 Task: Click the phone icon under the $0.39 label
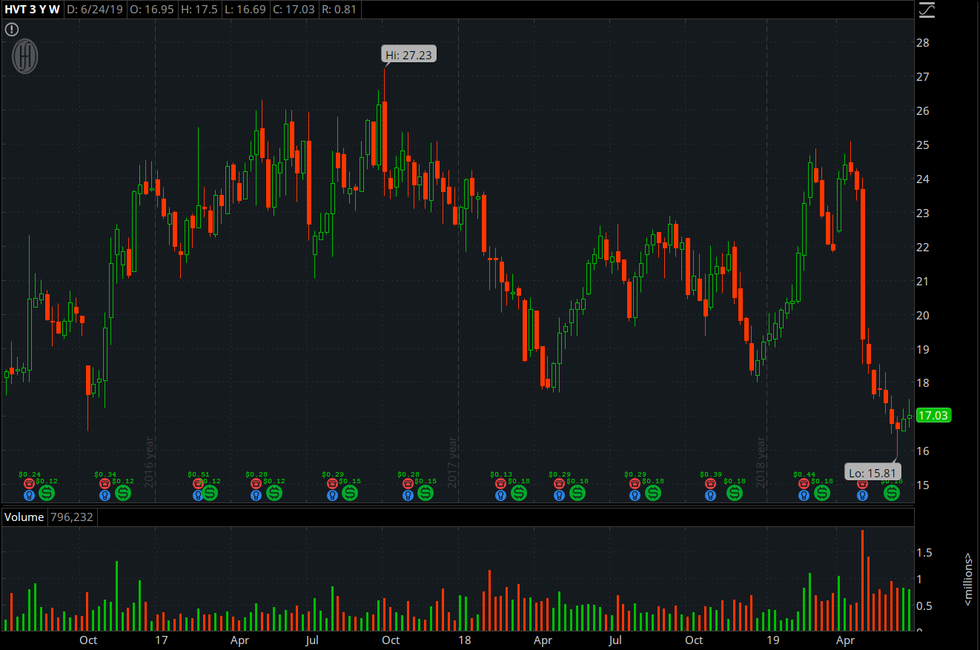pos(710,482)
